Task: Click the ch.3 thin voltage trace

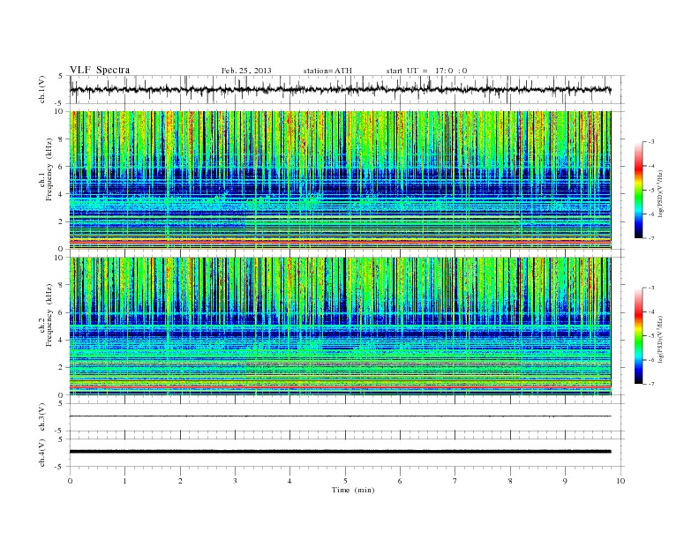Action: [340, 416]
